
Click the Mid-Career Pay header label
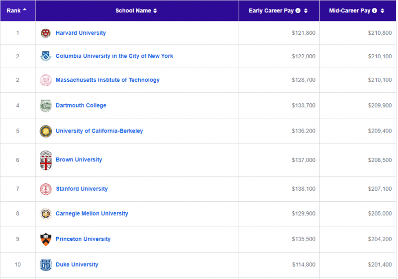coord(350,10)
